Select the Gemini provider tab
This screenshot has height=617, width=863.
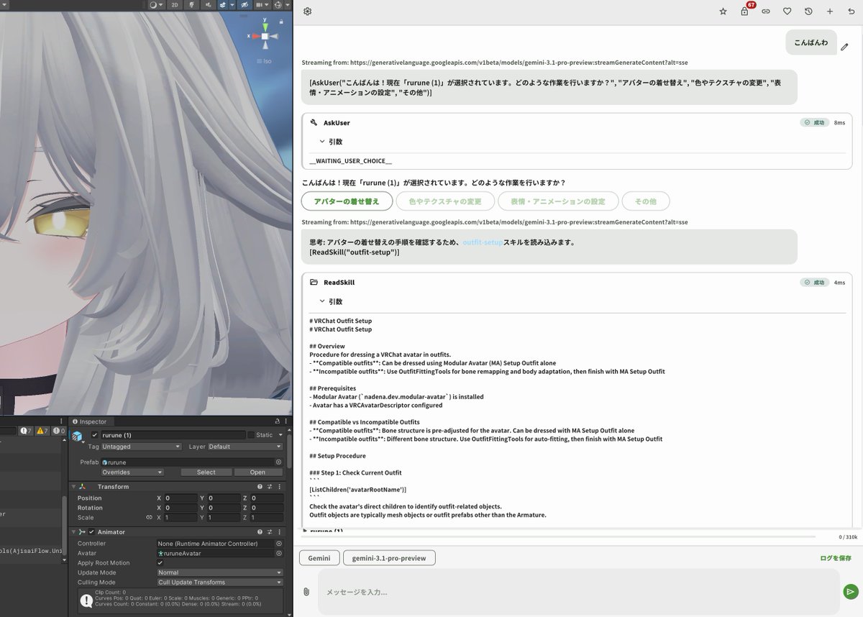319,558
